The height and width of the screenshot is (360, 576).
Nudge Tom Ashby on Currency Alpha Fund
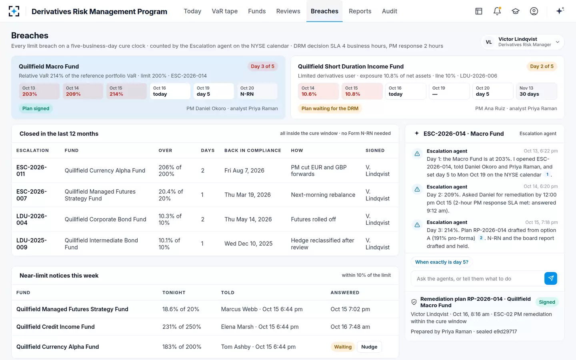pyautogui.click(x=369, y=347)
